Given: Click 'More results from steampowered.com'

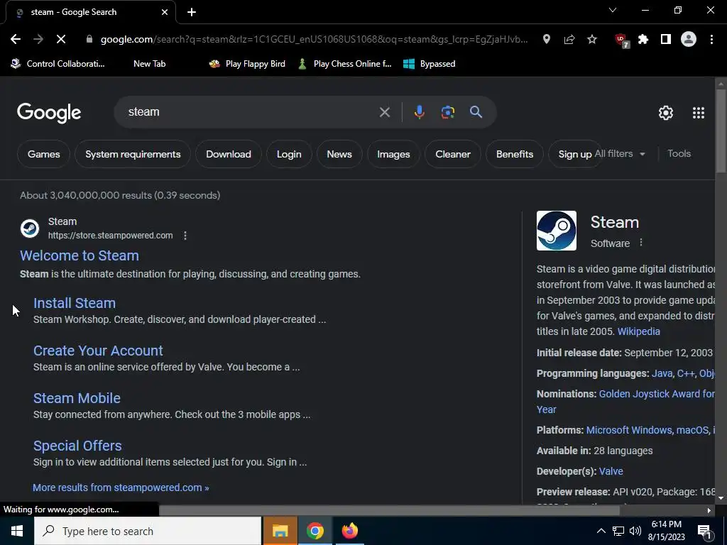Looking at the screenshot, I should pos(121,488).
